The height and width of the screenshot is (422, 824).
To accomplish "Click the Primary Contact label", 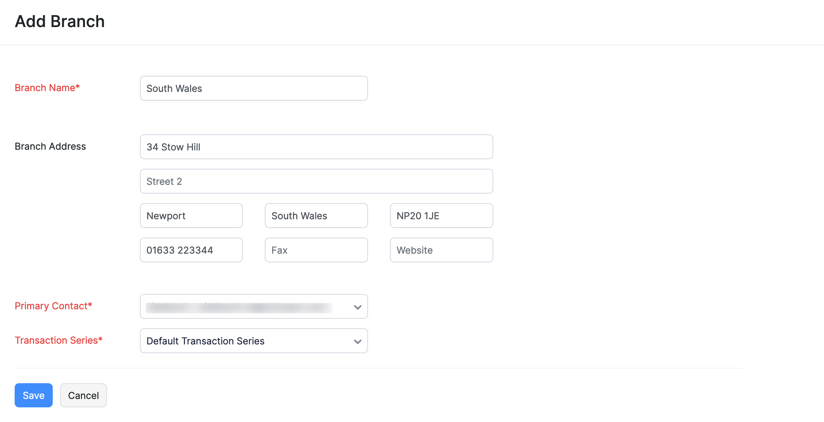I will 53,306.
